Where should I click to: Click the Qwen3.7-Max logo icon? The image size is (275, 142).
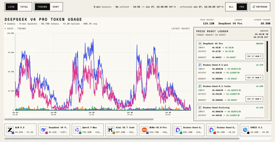(x=77, y=130)
